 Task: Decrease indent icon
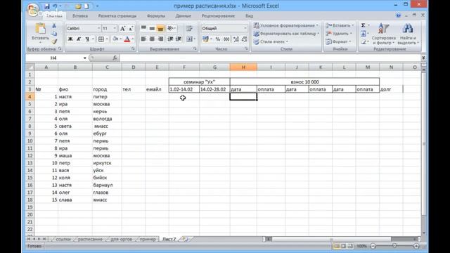click(170, 39)
